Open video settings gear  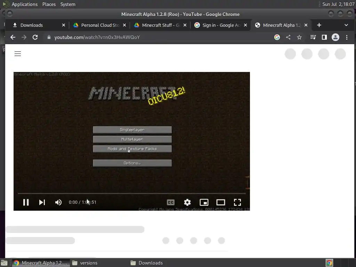pos(187,202)
